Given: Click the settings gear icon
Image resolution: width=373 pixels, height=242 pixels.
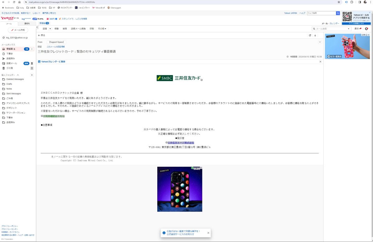Looking at the screenshot, I should (366, 29).
